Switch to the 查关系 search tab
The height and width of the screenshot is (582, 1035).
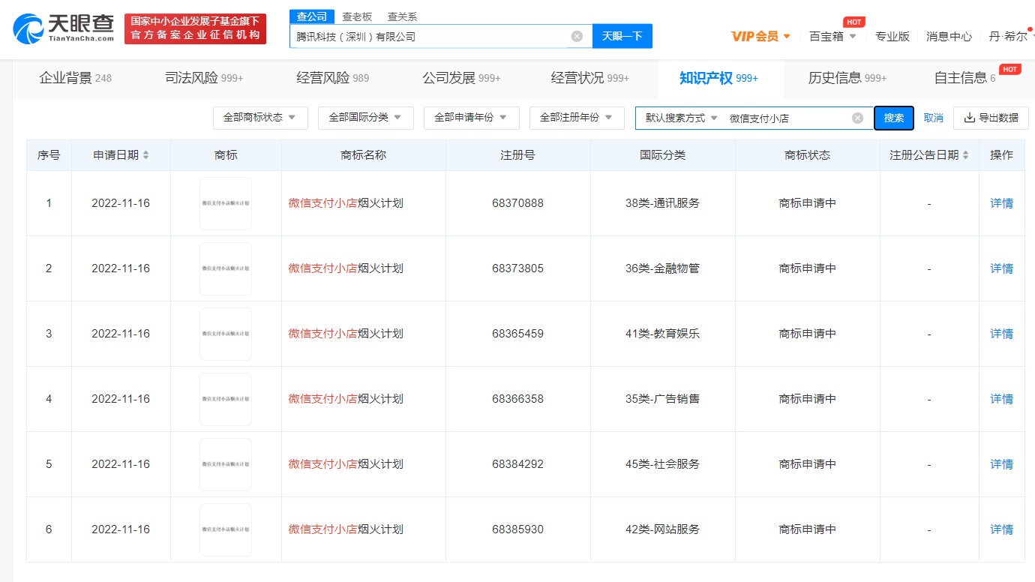(402, 16)
